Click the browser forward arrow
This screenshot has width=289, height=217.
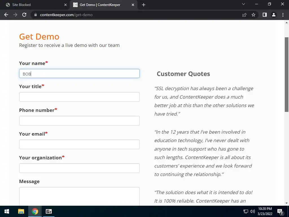(15, 15)
